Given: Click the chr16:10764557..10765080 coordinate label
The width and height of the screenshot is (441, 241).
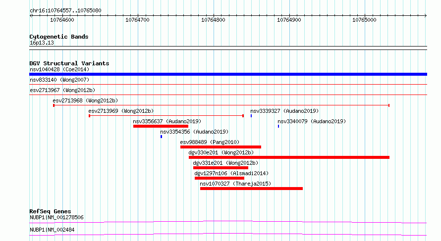Looking at the screenshot, I should [x=65, y=10].
